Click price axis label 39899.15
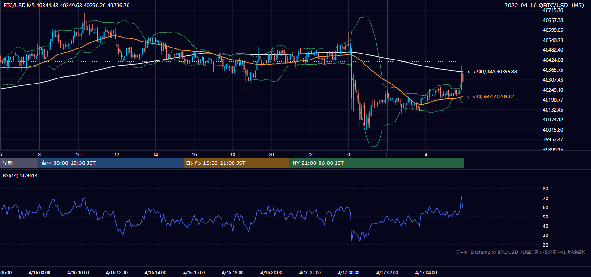Image resolution: width=591 pixels, height=277 pixels. pos(553,150)
